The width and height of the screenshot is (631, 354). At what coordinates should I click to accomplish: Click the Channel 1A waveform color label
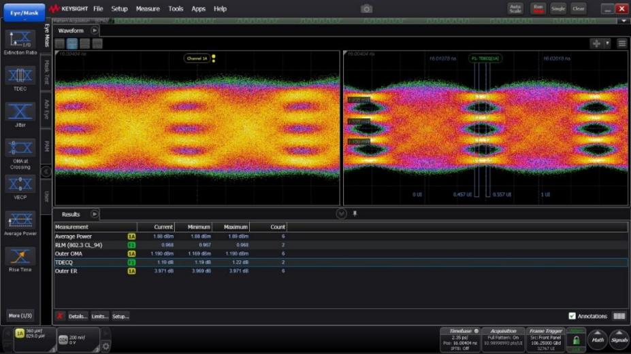pyautogui.click(x=197, y=58)
